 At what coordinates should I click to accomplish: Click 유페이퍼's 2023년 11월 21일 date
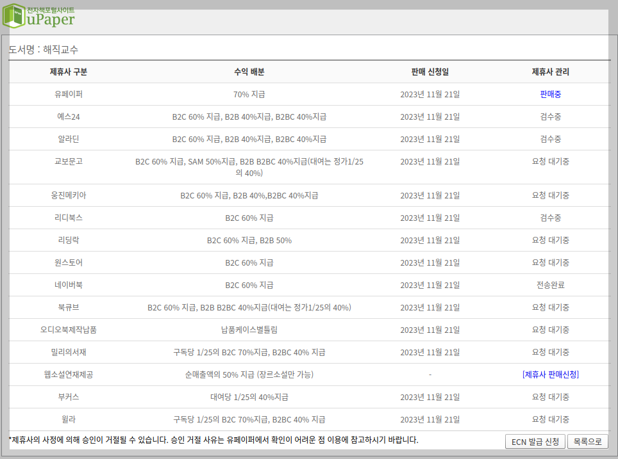(x=430, y=94)
